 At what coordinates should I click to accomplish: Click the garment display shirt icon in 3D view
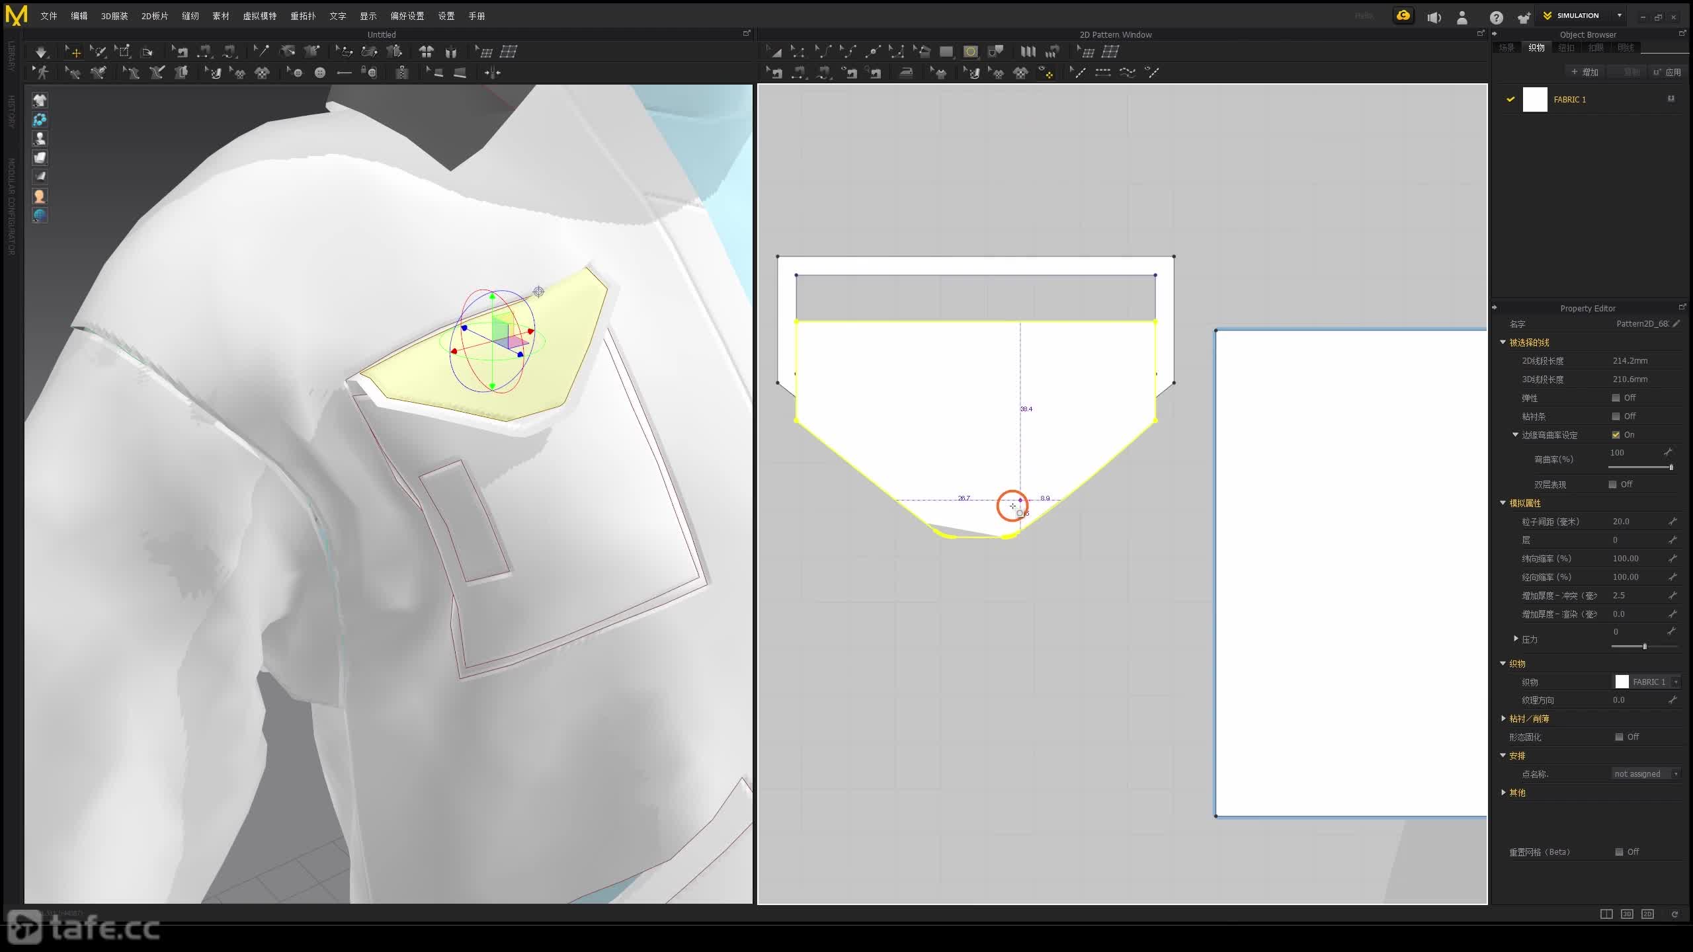[40, 100]
